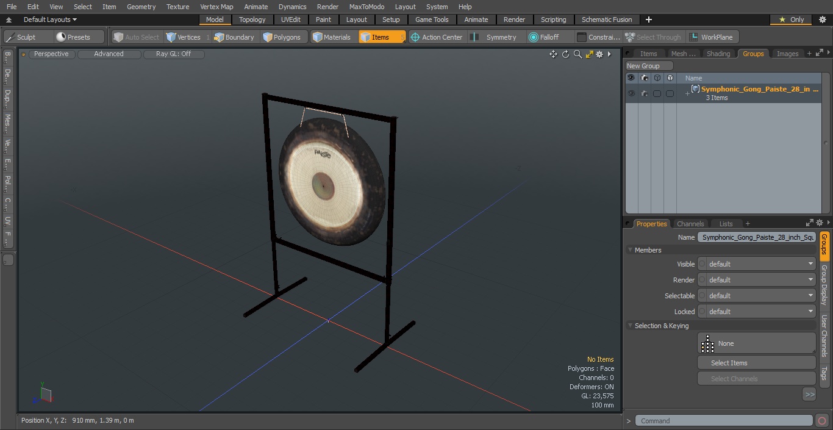833x430 pixels.
Task: Switch to Boundary selection mode
Action: [x=234, y=37]
